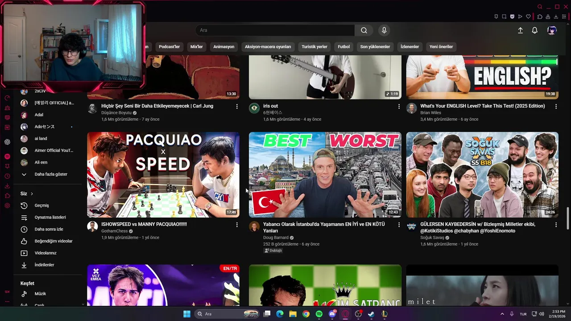The height and width of the screenshot is (321, 571).
Task: Open Discord from the taskbar
Action: pyautogui.click(x=332, y=314)
